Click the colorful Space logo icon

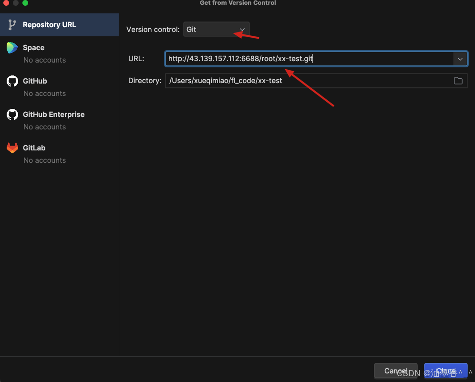point(12,47)
